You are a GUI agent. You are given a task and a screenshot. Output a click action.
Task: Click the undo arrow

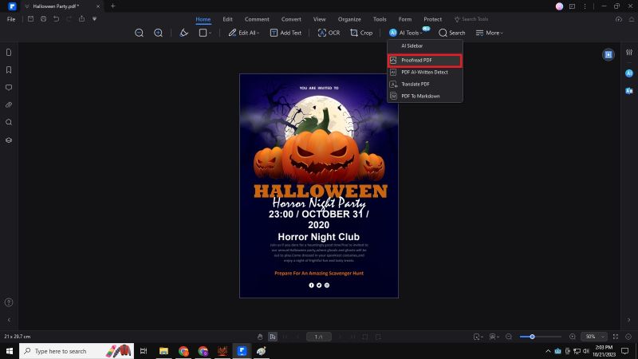coord(56,19)
